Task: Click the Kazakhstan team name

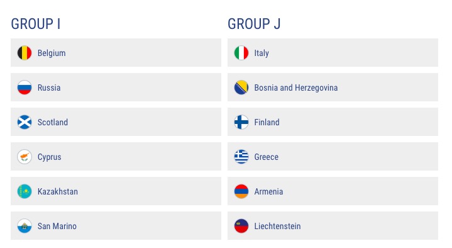Action: click(x=58, y=192)
